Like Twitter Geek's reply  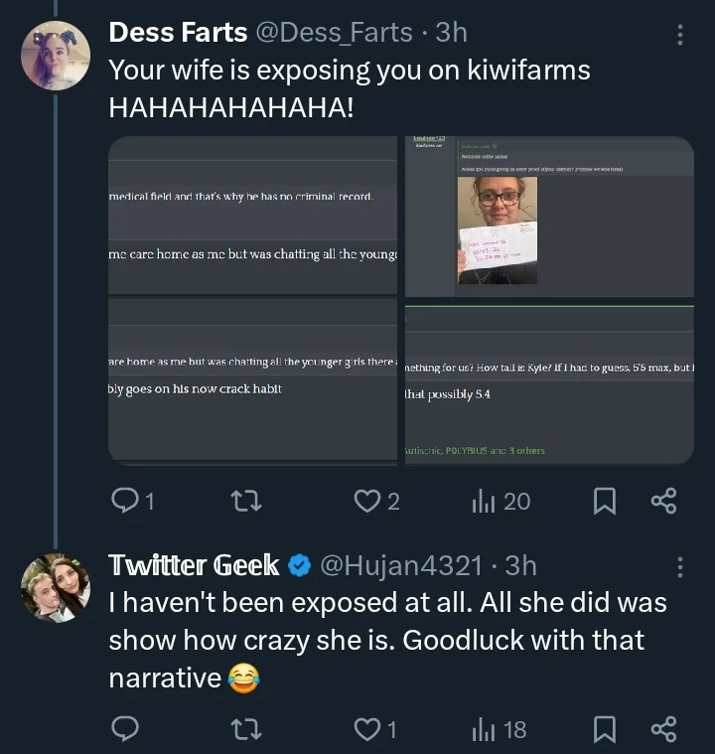[375, 729]
